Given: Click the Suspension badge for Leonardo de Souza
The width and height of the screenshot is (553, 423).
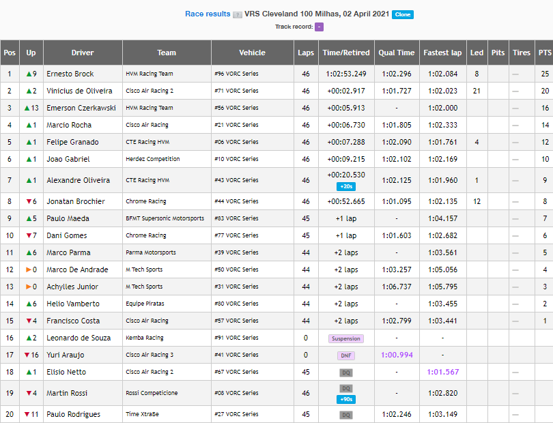Looking at the screenshot, I should click(x=346, y=338).
